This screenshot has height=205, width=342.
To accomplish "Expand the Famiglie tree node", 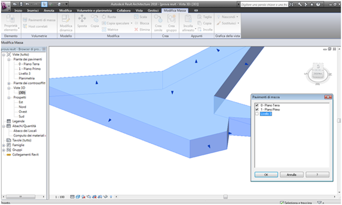I will [4, 145].
